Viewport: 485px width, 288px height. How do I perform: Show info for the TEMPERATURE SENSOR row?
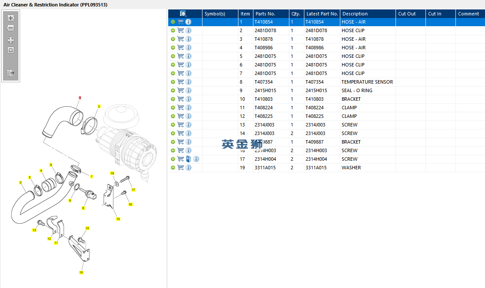coord(188,82)
